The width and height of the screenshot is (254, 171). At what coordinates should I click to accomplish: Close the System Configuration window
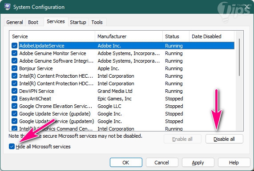(247, 7)
